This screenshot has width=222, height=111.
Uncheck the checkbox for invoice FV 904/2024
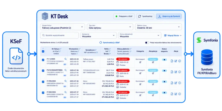pyautogui.click(x=43, y=93)
